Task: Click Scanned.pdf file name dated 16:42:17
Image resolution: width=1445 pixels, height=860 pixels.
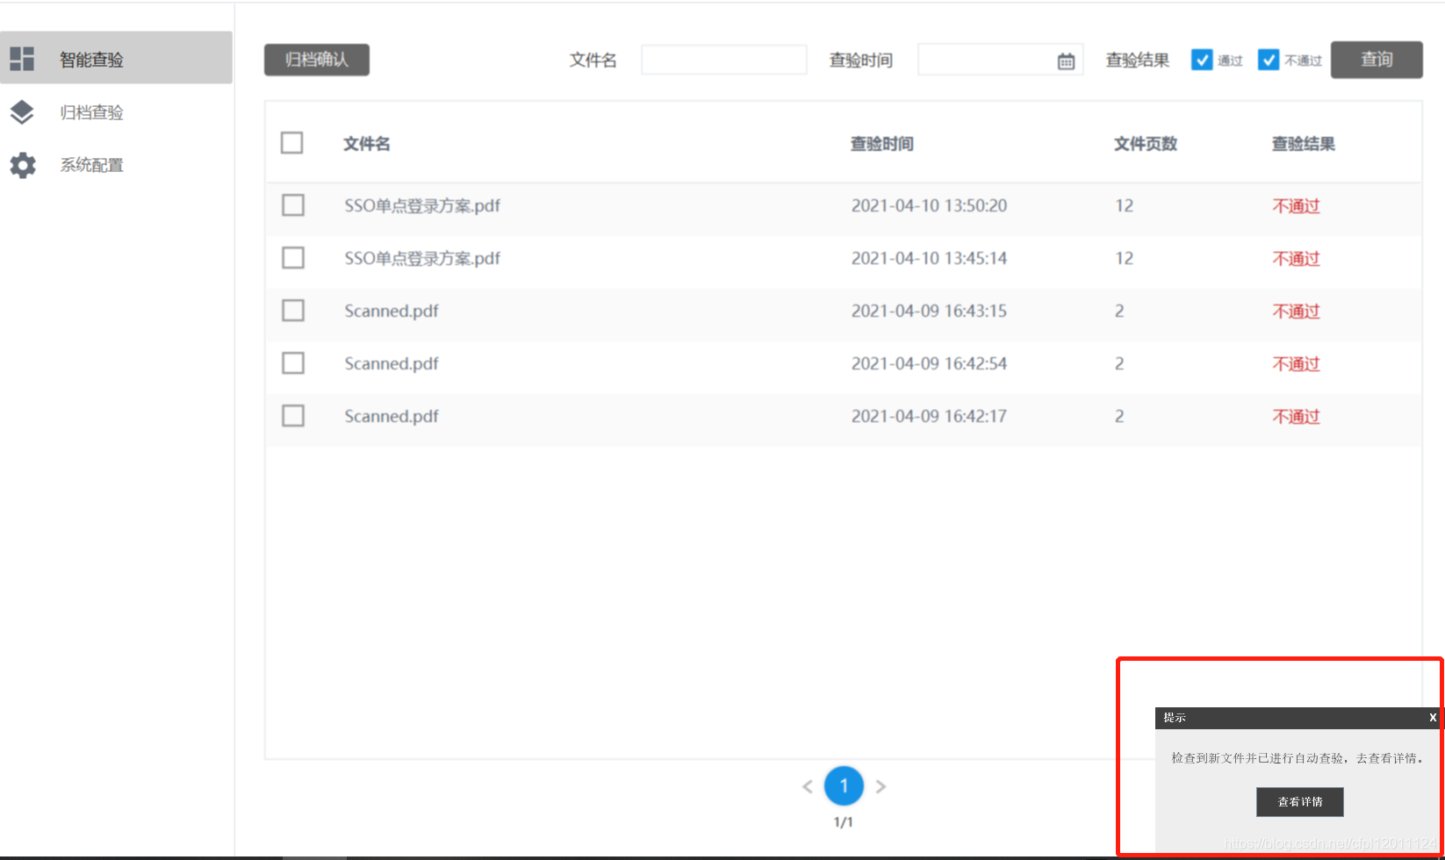Action: click(x=392, y=417)
